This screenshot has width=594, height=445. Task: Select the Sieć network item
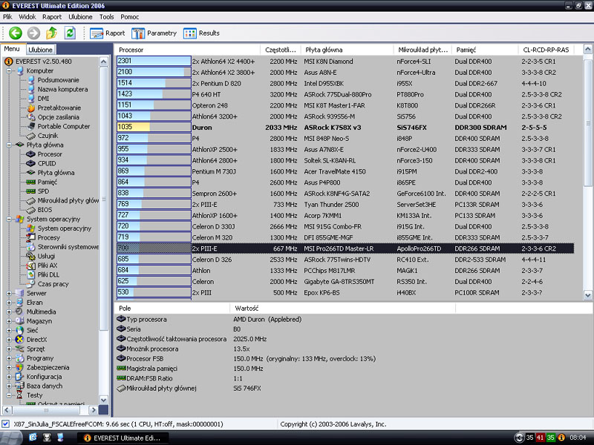pyautogui.click(x=32, y=330)
